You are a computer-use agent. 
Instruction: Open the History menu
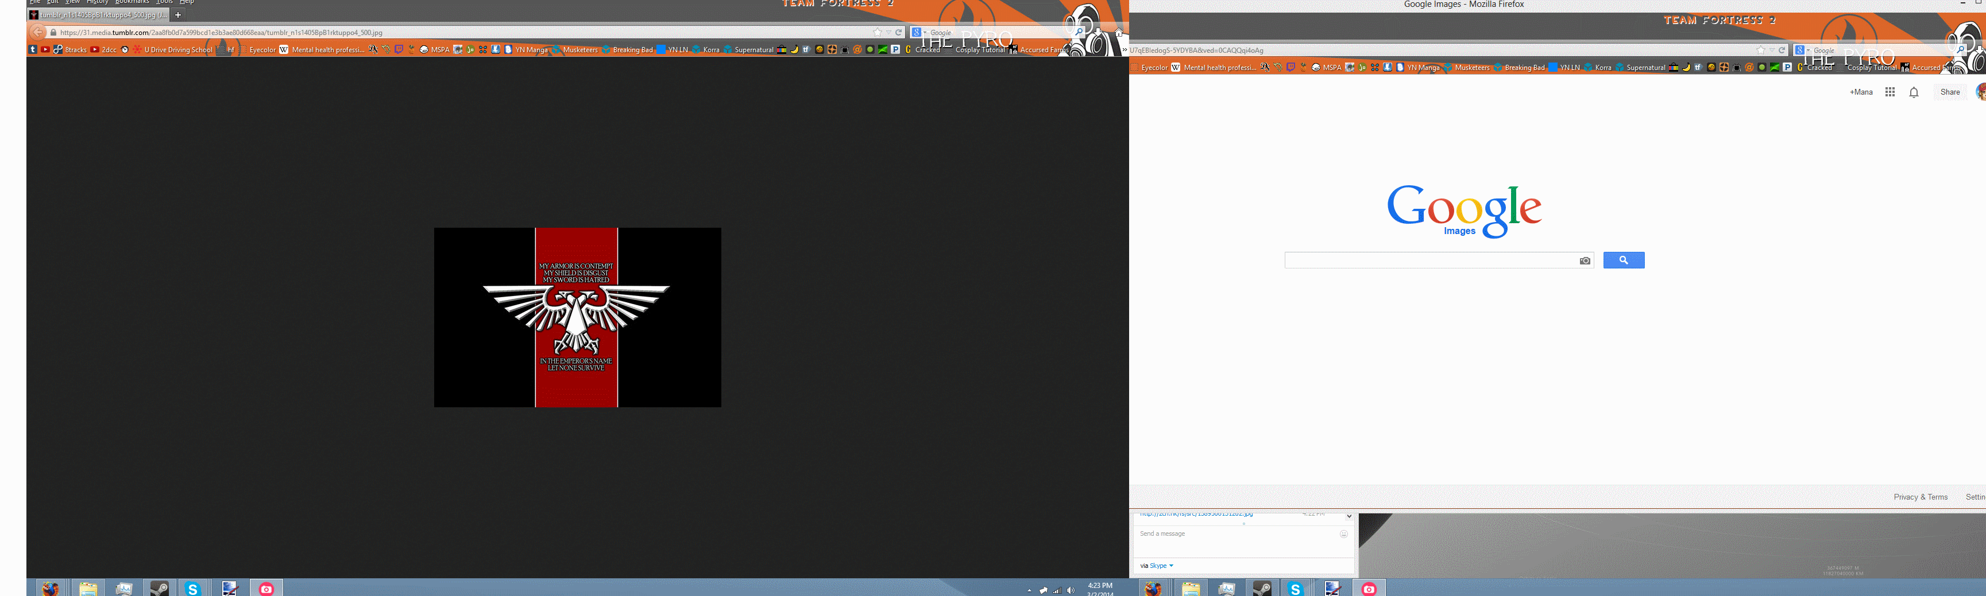[97, 2]
